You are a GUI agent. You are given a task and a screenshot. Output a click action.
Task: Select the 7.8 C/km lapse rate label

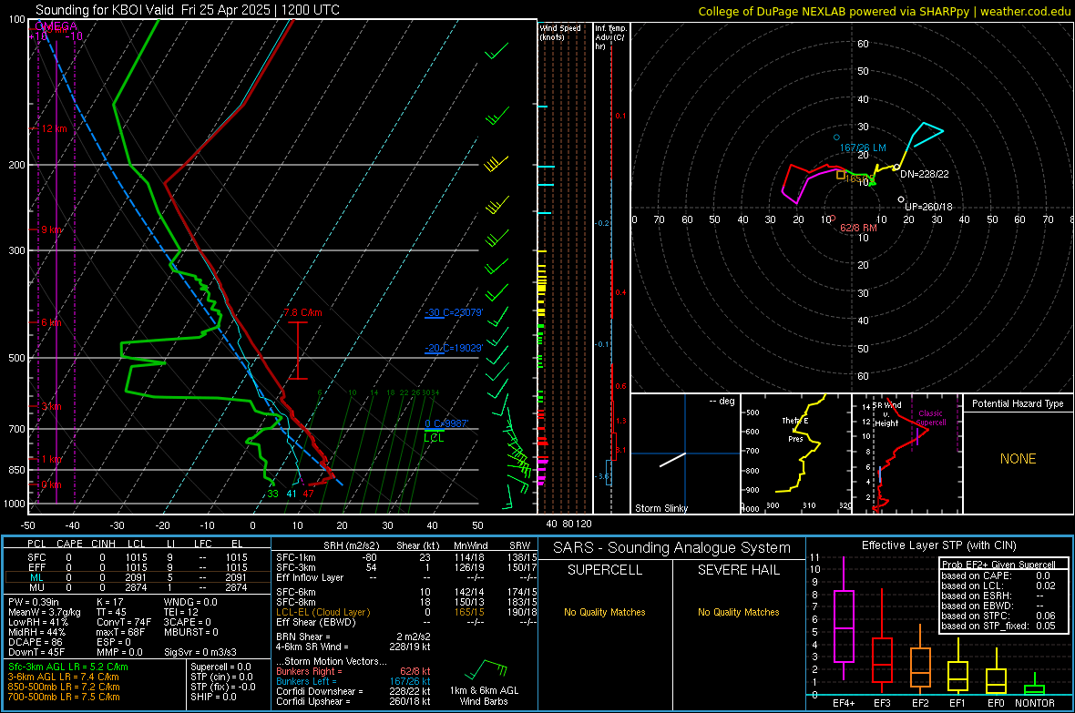[302, 312]
